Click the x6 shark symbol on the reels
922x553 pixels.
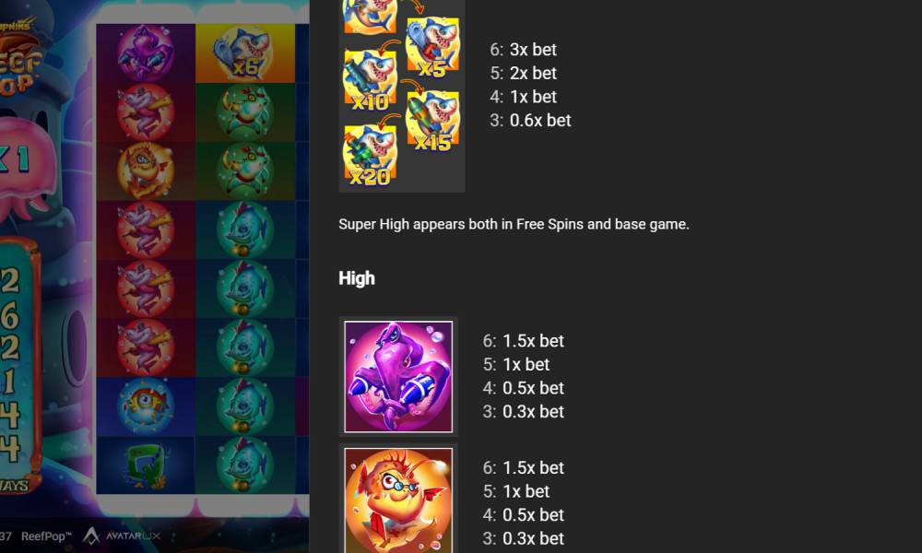pos(245,53)
